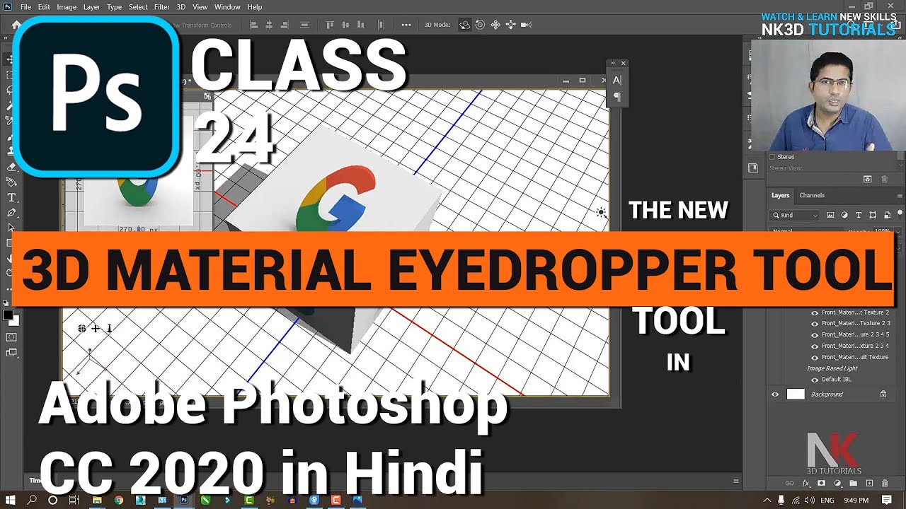The image size is (906, 509).
Task: Open the Paragraph panel icon
Action: (x=617, y=97)
